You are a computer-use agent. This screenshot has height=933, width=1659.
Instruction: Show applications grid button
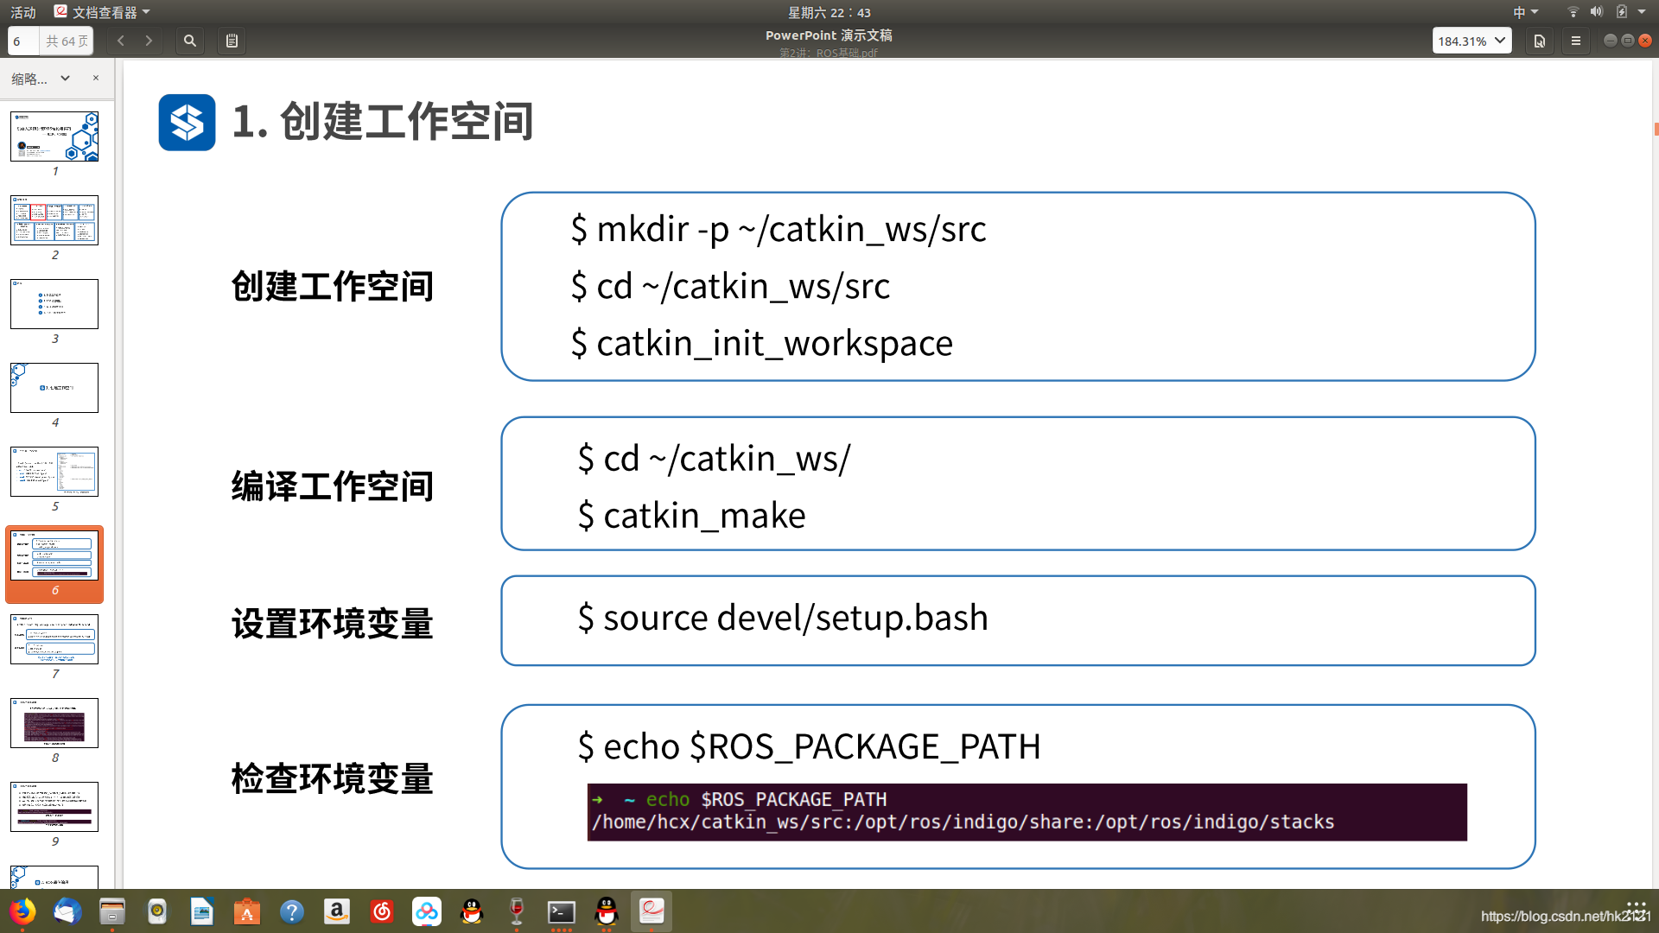pyautogui.click(x=1636, y=910)
